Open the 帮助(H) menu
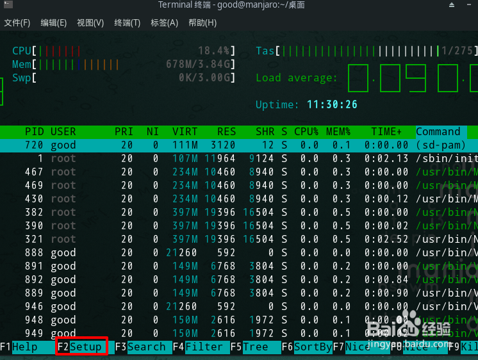The width and height of the screenshot is (478, 360). [x=202, y=23]
